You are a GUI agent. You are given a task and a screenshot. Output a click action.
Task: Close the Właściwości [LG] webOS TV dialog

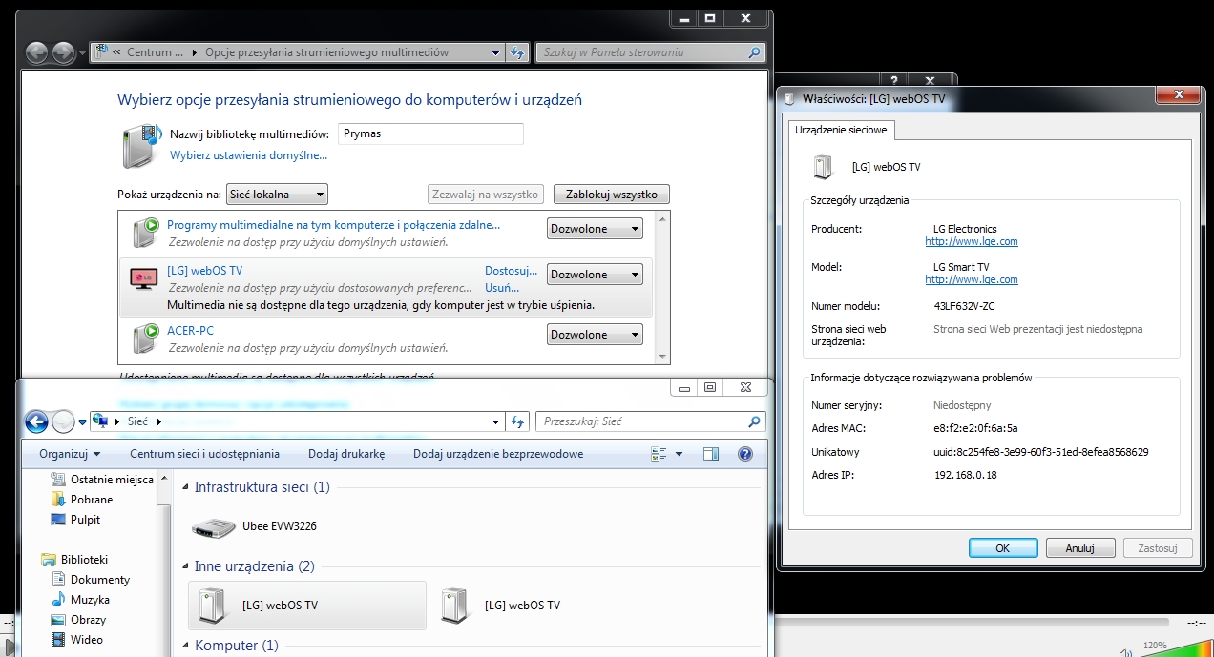1181,94
